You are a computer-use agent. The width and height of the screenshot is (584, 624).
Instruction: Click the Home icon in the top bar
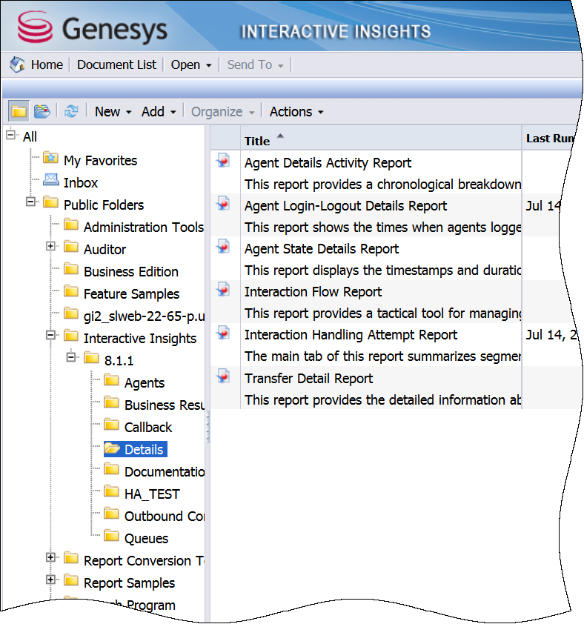point(18,64)
